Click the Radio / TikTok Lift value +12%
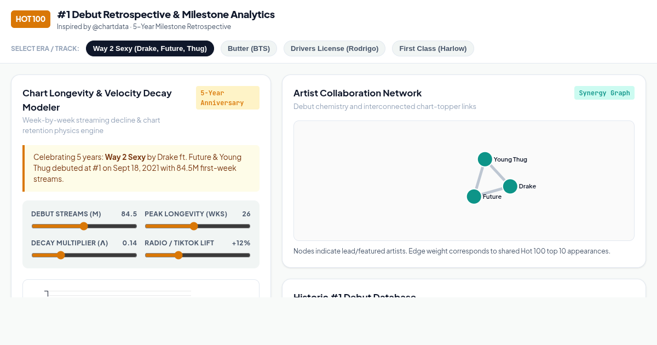 (241, 243)
